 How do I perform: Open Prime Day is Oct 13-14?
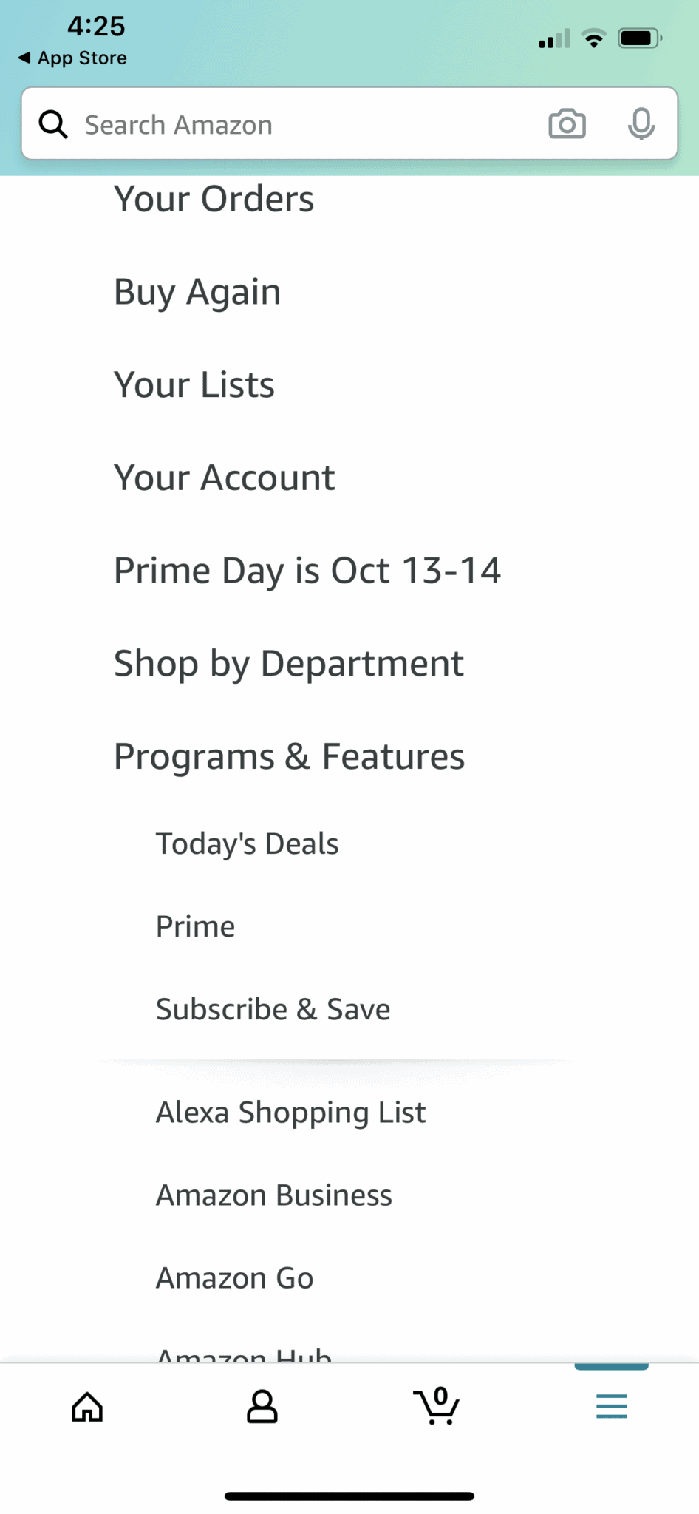(x=307, y=571)
